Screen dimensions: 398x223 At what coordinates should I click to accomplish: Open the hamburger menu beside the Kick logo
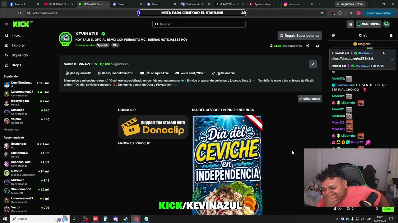(7, 24)
